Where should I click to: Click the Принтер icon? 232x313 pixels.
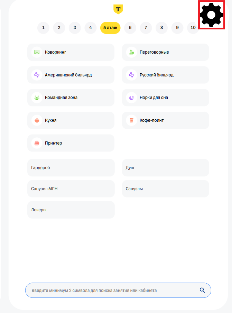click(36, 143)
